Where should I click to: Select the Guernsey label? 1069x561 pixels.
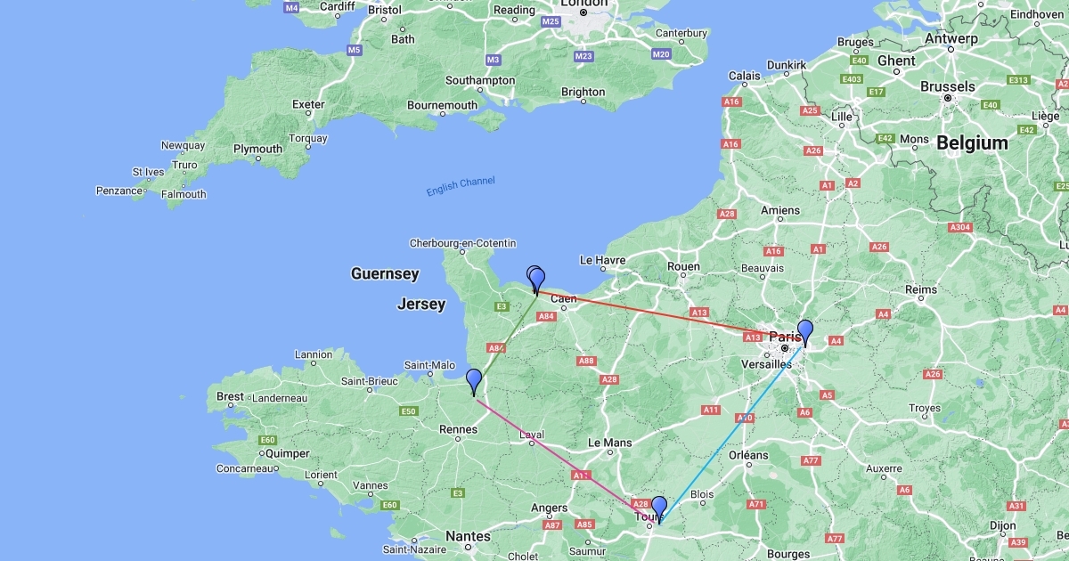coord(385,273)
